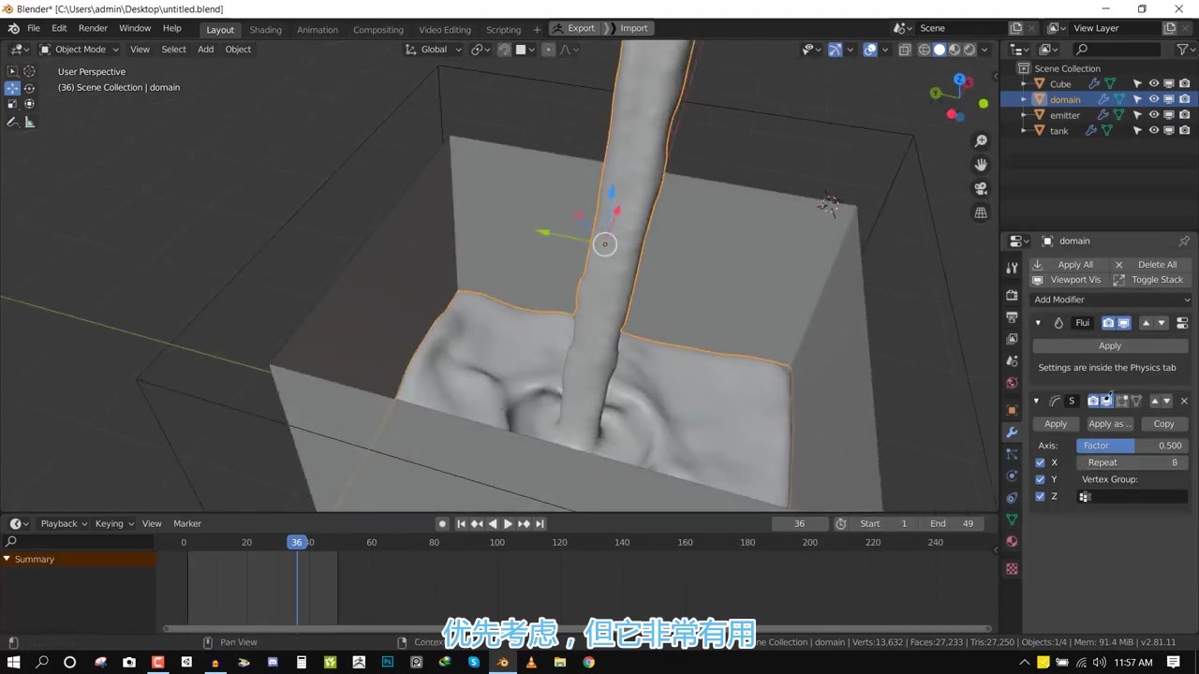Open the Global transform orientation dropdown
This screenshot has width=1199, height=674.
click(436, 50)
